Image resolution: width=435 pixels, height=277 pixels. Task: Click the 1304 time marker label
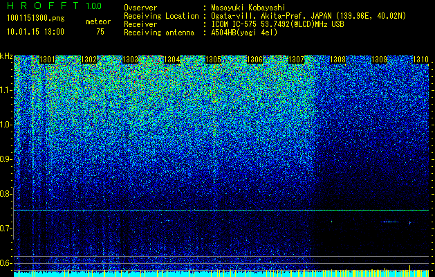click(x=172, y=60)
